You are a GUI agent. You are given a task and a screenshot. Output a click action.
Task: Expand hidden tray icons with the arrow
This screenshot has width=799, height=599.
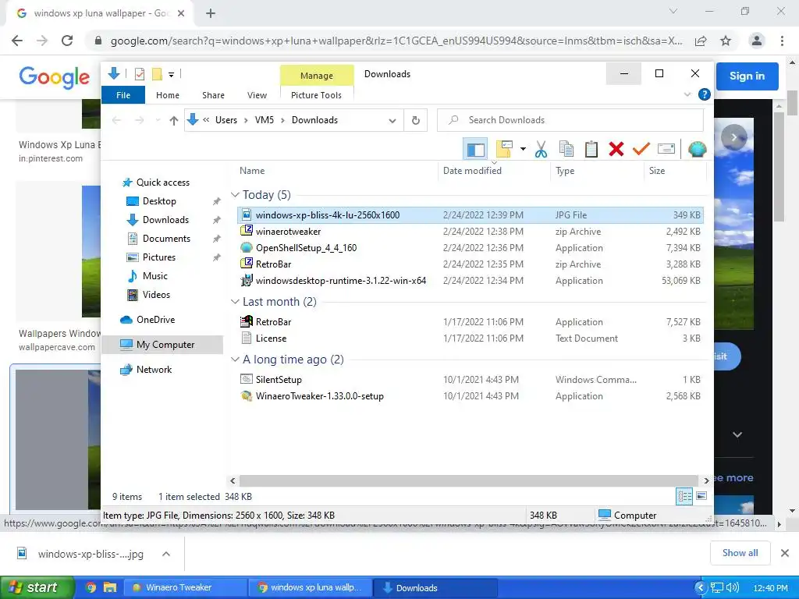pyautogui.click(x=701, y=587)
